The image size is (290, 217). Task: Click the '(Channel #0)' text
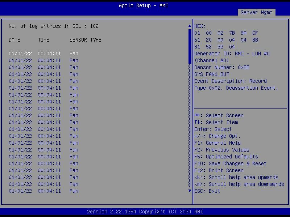[x=212, y=60]
